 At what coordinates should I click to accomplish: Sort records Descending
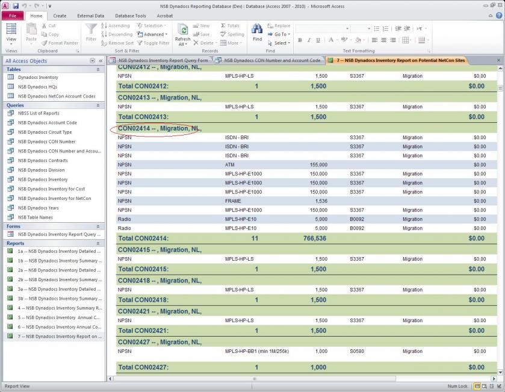[x=117, y=34]
